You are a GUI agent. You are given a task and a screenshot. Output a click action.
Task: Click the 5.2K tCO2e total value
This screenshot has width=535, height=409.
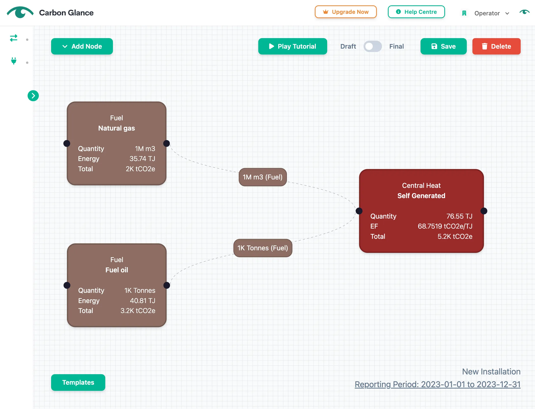tap(455, 236)
